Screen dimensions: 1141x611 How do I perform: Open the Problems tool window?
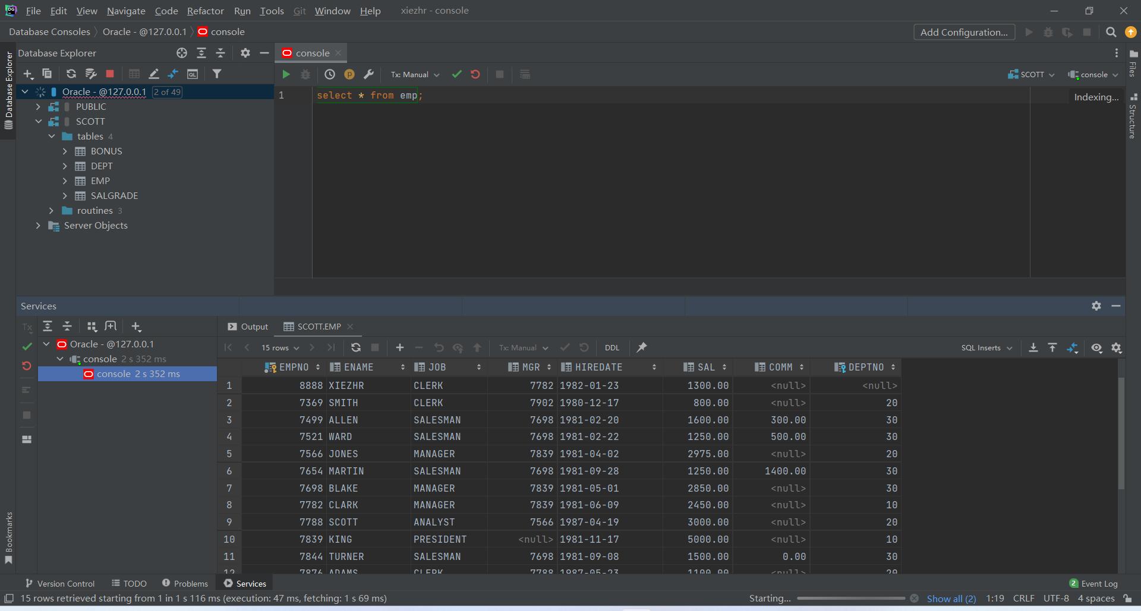185,584
